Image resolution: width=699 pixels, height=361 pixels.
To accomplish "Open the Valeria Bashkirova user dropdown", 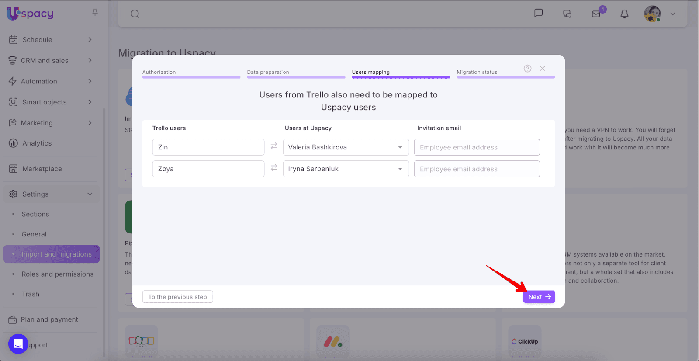I will [x=346, y=147].
